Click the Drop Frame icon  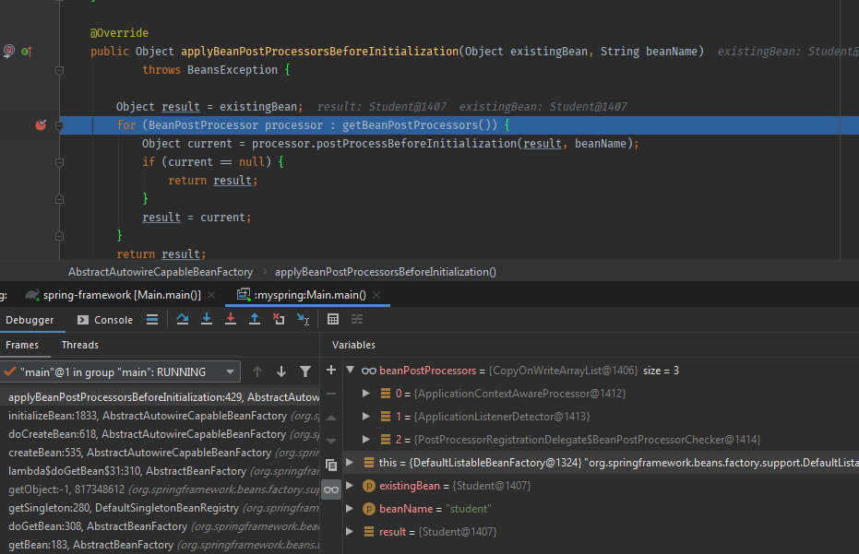click(x=279, y=319)
